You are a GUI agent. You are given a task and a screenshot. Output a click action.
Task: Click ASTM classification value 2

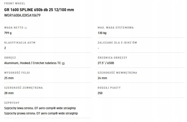pyautogui.click(x=5, y=48)
